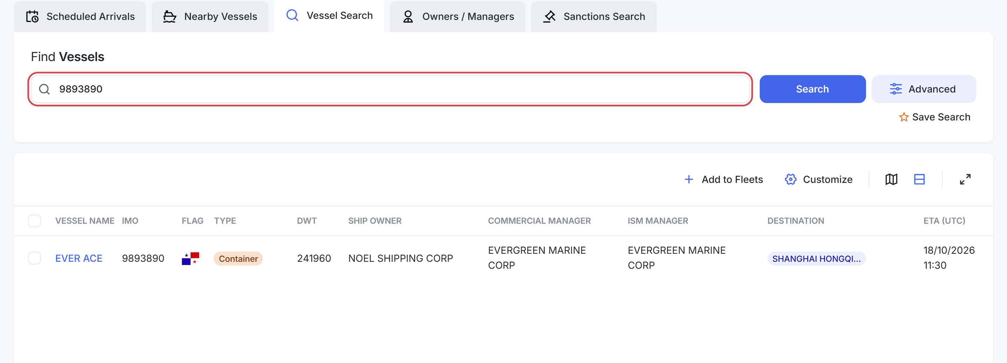The height and width of the screenshot is (363, 1007).
Task: Click ETA value 18/10/2026 11:30
Action: (949, 258)
